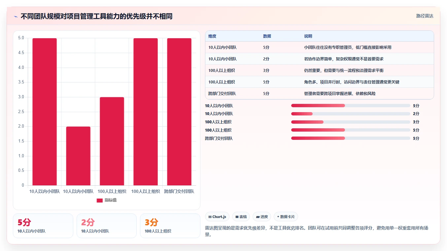Select the 表格 tag chip label
Image resolution: width=447 pixels, height=251 pixels.
pos(243,217)
